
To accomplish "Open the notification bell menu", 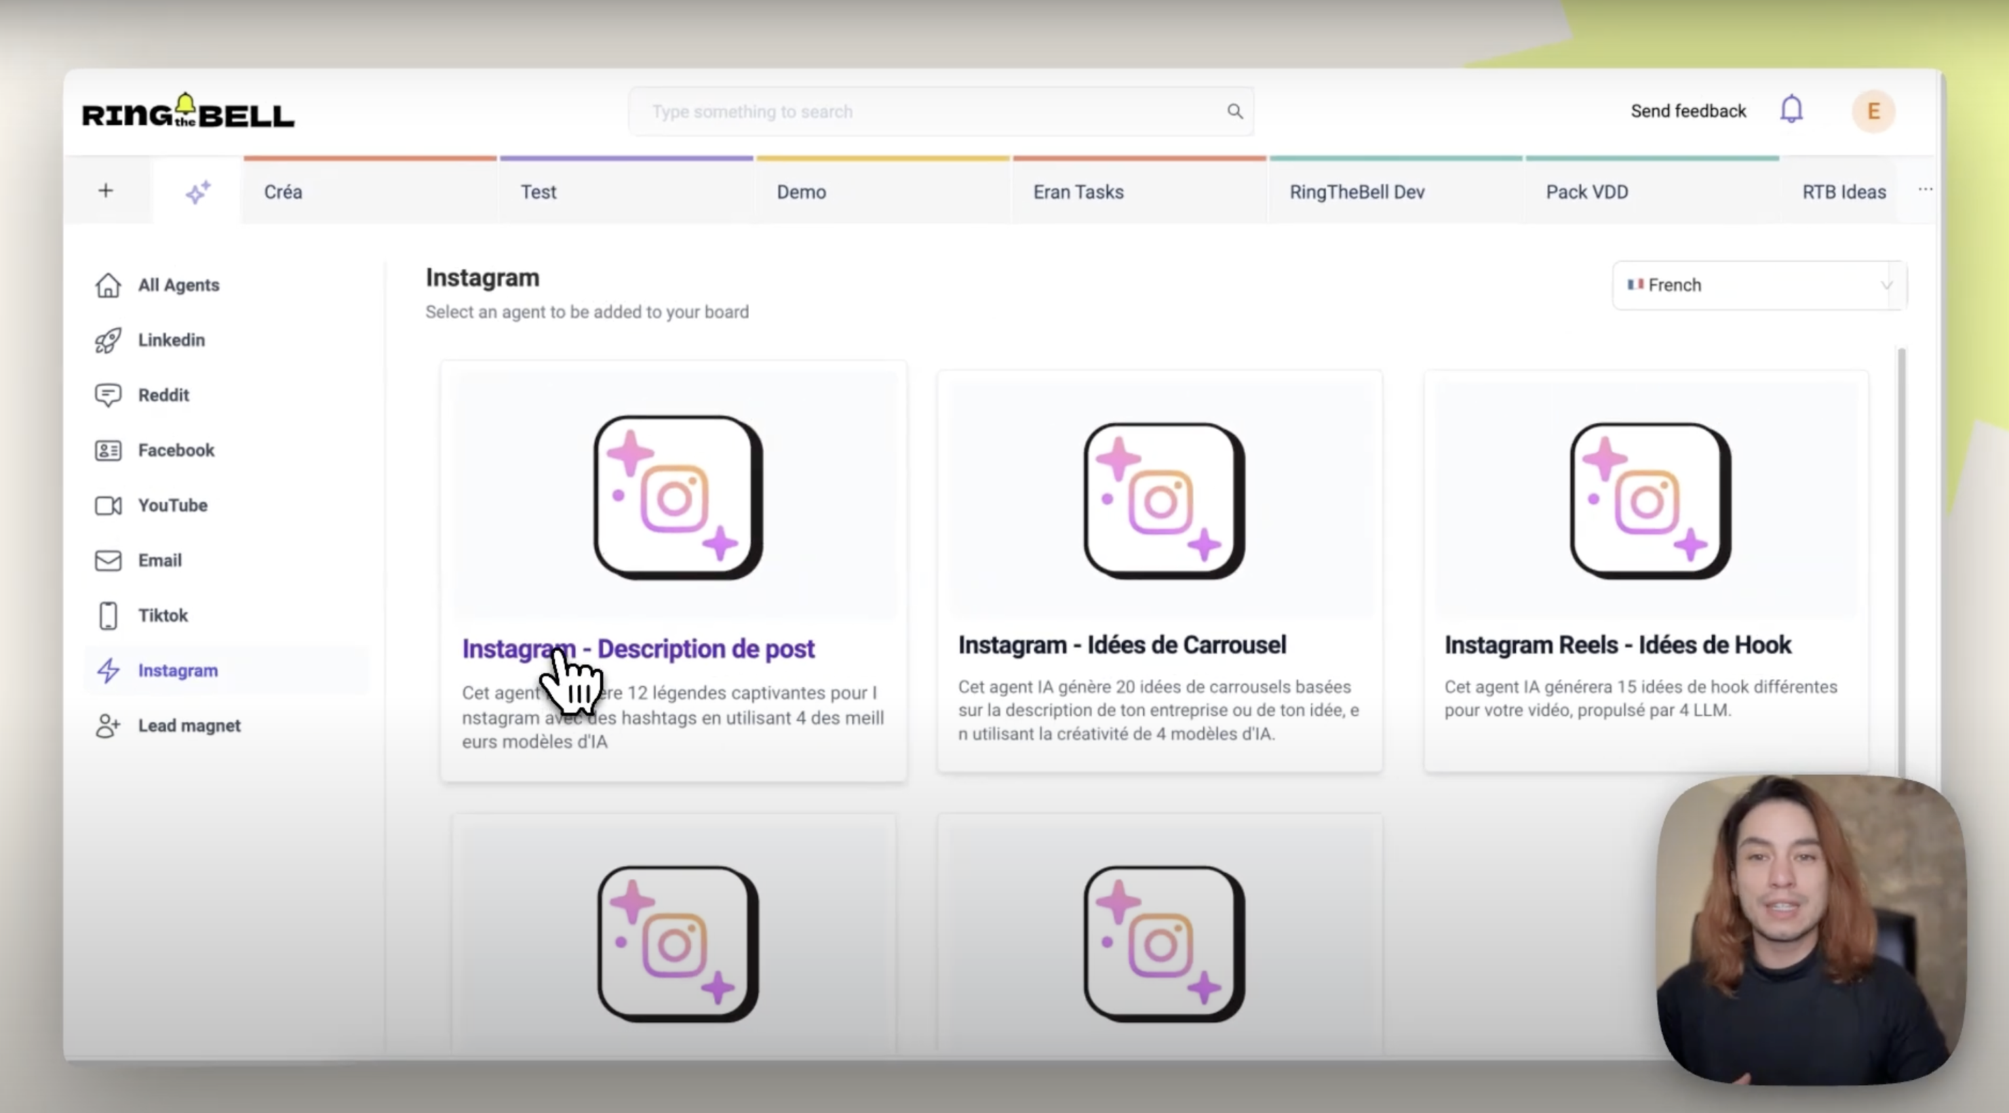I will [x=1793, y=111].
